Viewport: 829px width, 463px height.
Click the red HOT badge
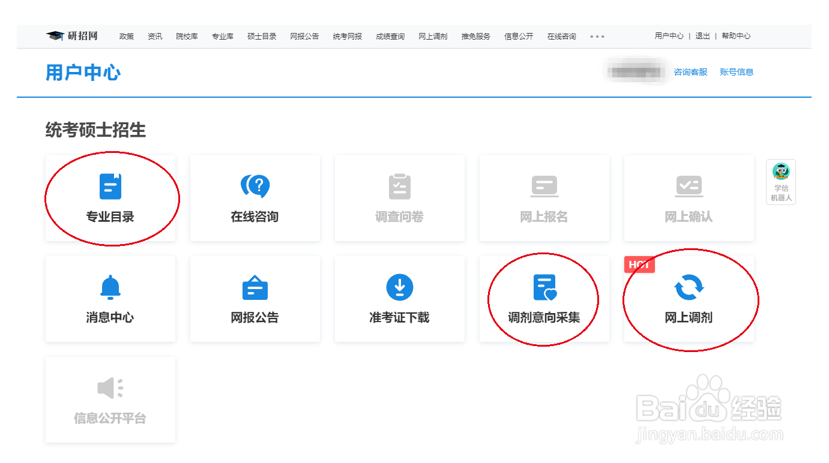[x=639, y=264]
